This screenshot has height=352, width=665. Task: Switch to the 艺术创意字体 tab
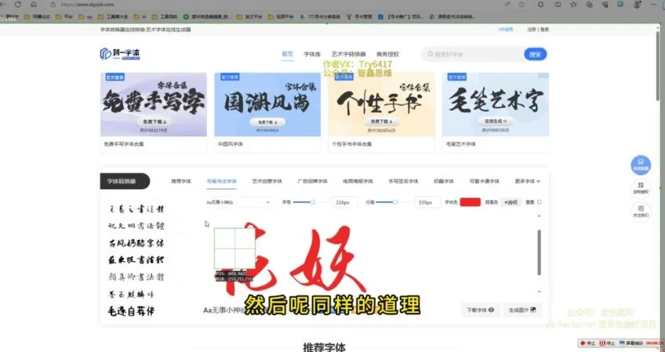coord(267,181)
